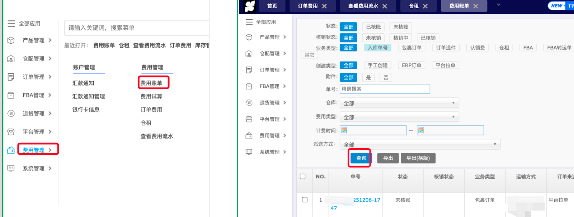Click the hamburger icon beside 全部应用 in left panel
The height and width of the screenshot is (217, 574).
pyautogui.click(x=11, y=24)
